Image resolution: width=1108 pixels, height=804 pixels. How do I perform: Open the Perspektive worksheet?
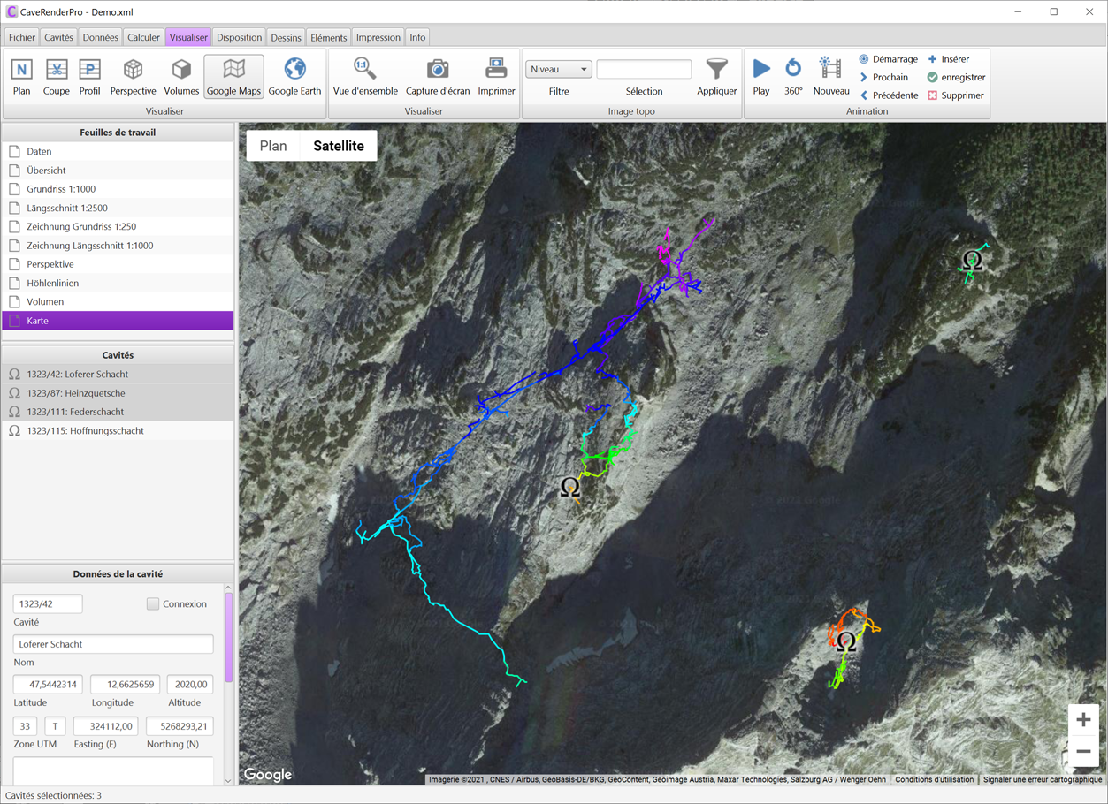pyautogui.click(x=50, y=264)
